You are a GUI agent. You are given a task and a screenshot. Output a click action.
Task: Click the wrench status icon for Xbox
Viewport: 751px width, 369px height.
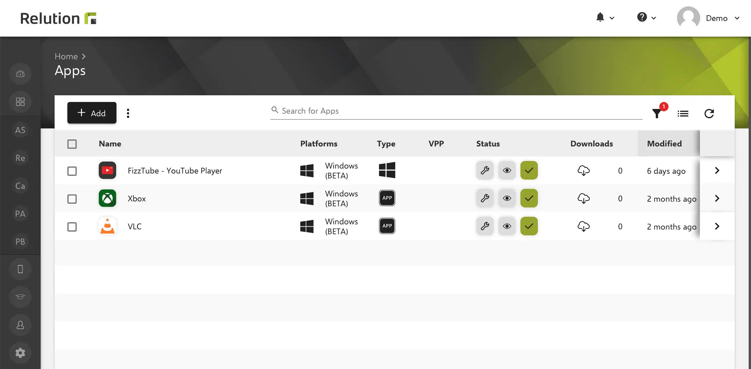[x=485, y=198]
